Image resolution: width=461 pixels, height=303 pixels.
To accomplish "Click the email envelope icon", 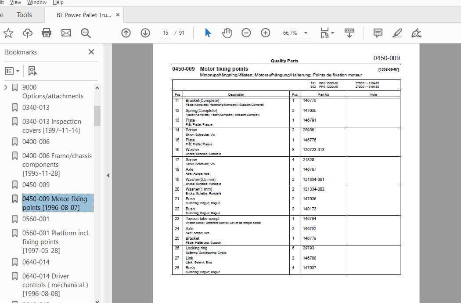I will click(x=66, y=32).
